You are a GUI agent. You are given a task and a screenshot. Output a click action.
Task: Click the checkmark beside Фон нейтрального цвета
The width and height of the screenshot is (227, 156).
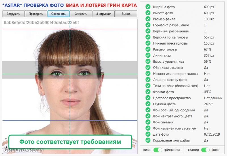coord(148,116)
